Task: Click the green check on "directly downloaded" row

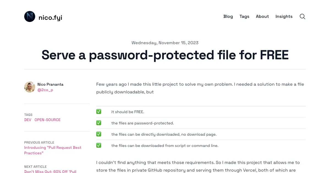Action: pyautogui.click(x=99, y=134)
